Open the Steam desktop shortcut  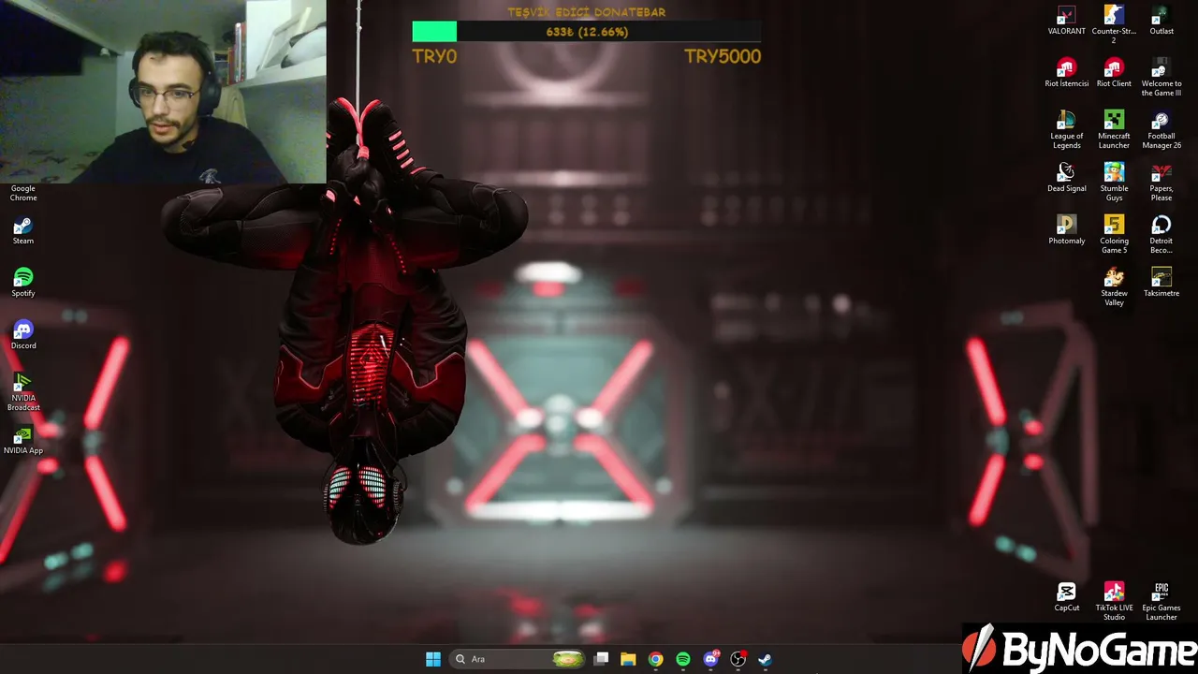[23, 230]
